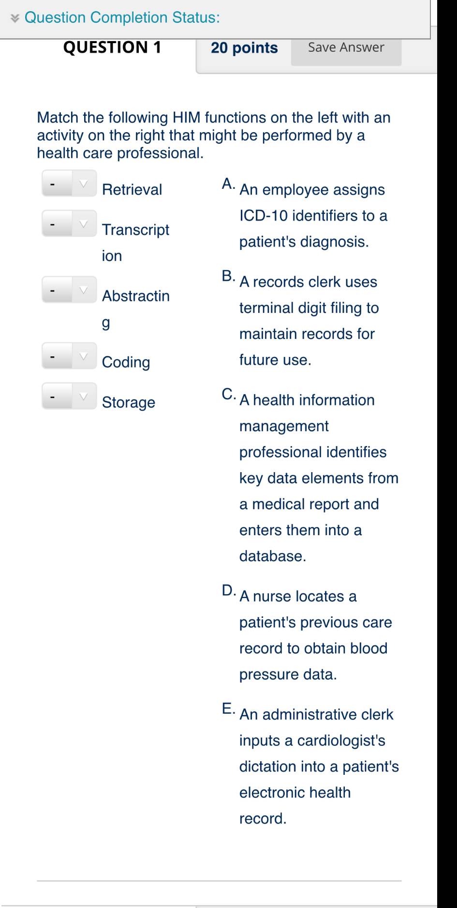Open the Transcription answer dropdown
Image resolution: width=457 pixels, height=908 pixels.
(x=69, y=224)
